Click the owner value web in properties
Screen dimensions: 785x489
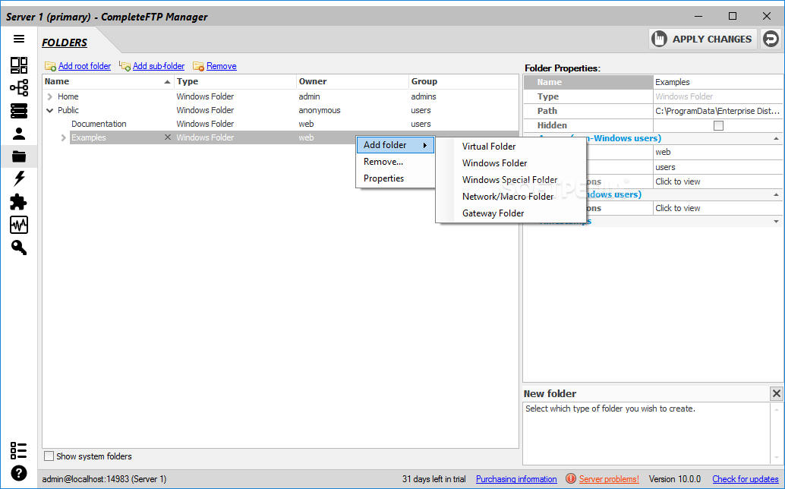point(718,152)
